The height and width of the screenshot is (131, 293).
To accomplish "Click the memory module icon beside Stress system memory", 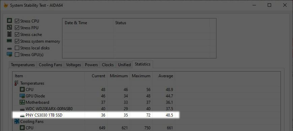I will (9, 41).
